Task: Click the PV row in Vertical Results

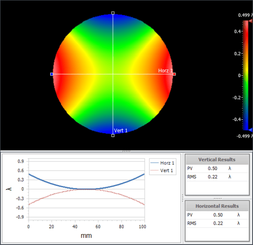Action: 218,168
